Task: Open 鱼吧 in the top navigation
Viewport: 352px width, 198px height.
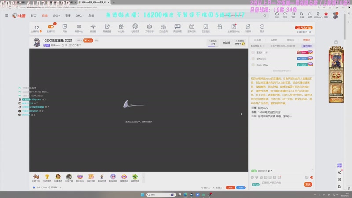Action: click(91, 15)
